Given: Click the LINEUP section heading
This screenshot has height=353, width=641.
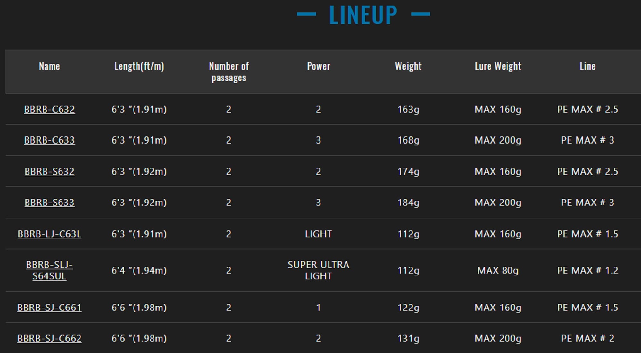Looking at the screenshot, I should 363,15.
